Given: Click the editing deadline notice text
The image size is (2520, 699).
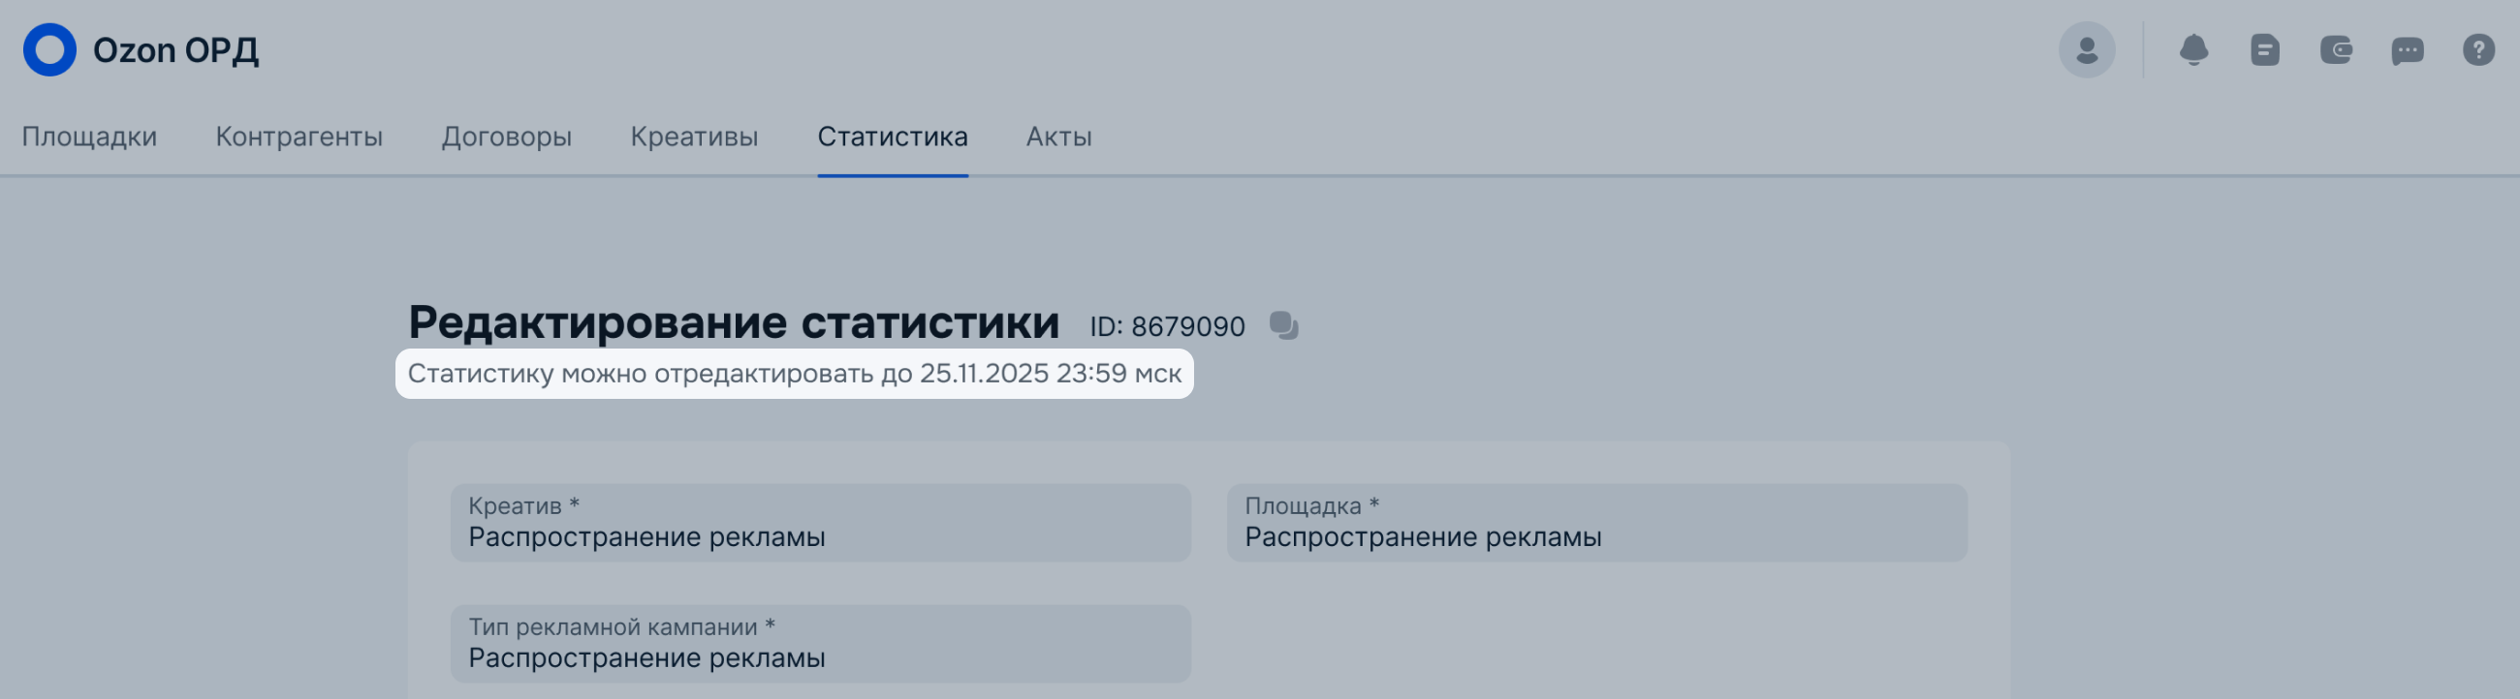Looking at the screenshot, I should (794, 374).
